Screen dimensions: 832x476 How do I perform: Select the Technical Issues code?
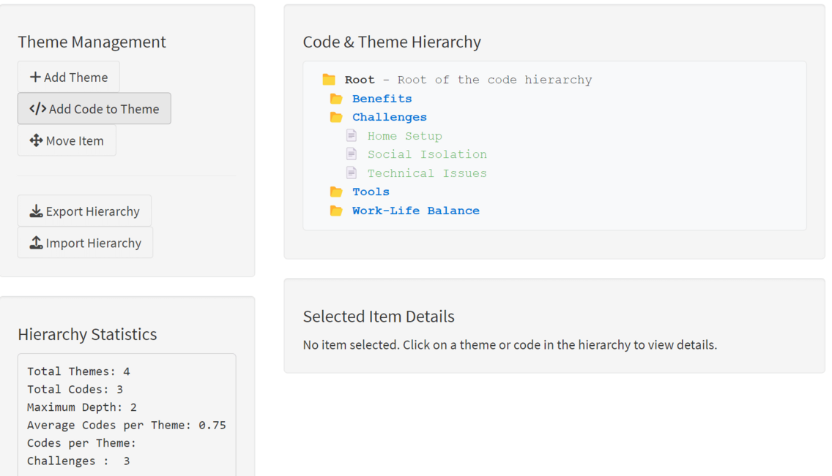click(x=427, y=173)
